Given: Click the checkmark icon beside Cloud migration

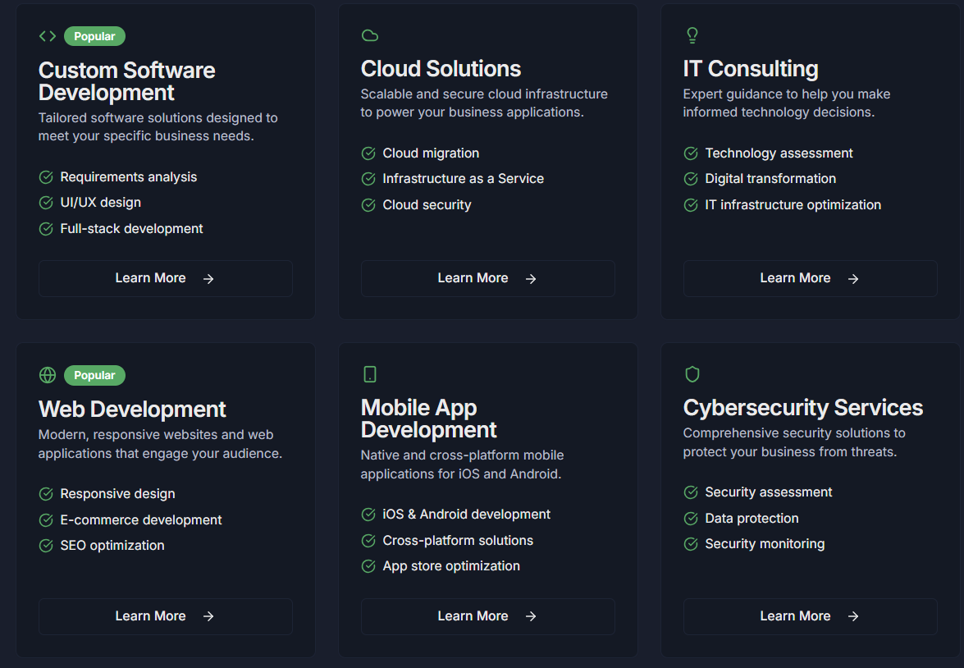Looking at the screenshot, I should pos(368,153).
